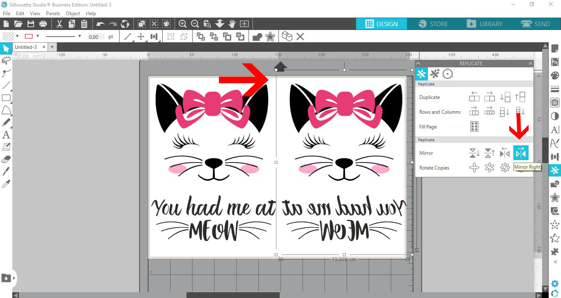This screenshot has height=298, width=561.
Task: Open the Object menu
Action: tap(73, 14)
